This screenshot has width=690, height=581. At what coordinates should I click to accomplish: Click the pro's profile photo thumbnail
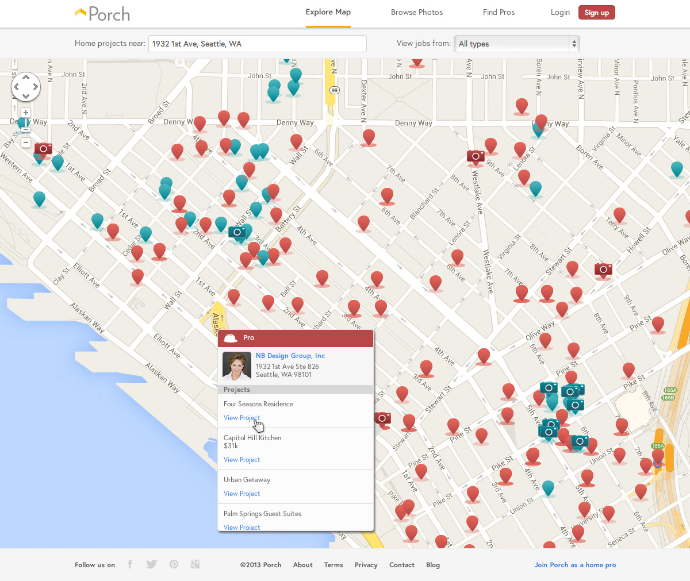click(x=237, y=366)
